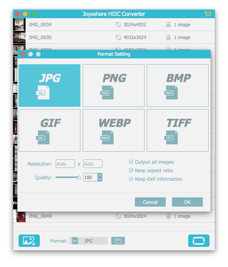
Task: Open the shopping cart icon in title bar
Action: [208, 14]
